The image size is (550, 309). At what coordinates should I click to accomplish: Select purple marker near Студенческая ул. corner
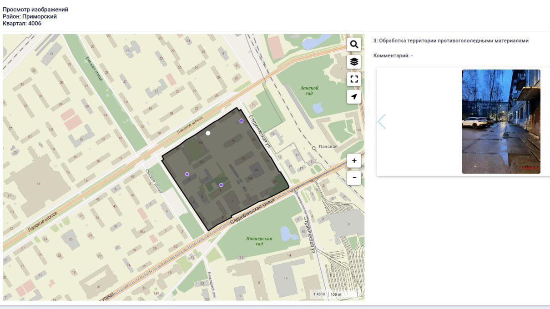click(x=242, y=121)
